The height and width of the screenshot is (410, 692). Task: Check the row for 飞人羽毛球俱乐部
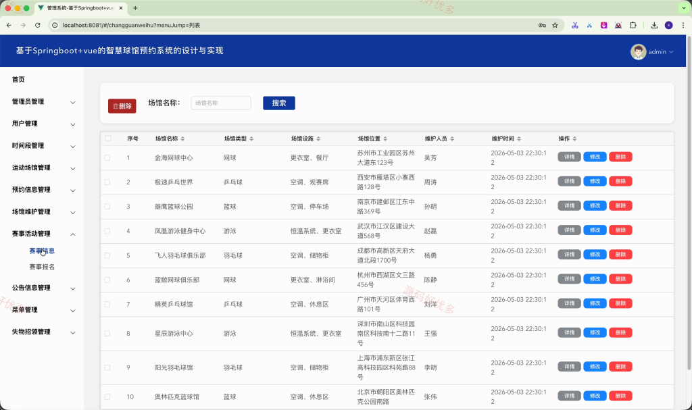click(107, 255)
